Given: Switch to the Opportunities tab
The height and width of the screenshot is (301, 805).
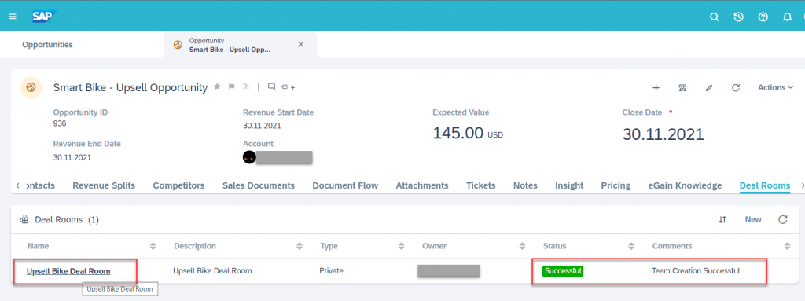Looking at the screenshot, I should (47, 45).
